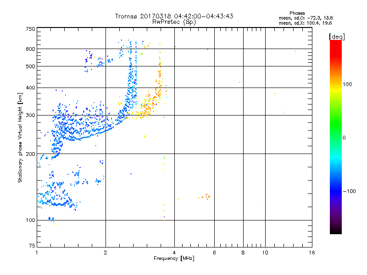Click the x-axis tick label '6'
Screen dimensions: 367x275
point(214,253)
